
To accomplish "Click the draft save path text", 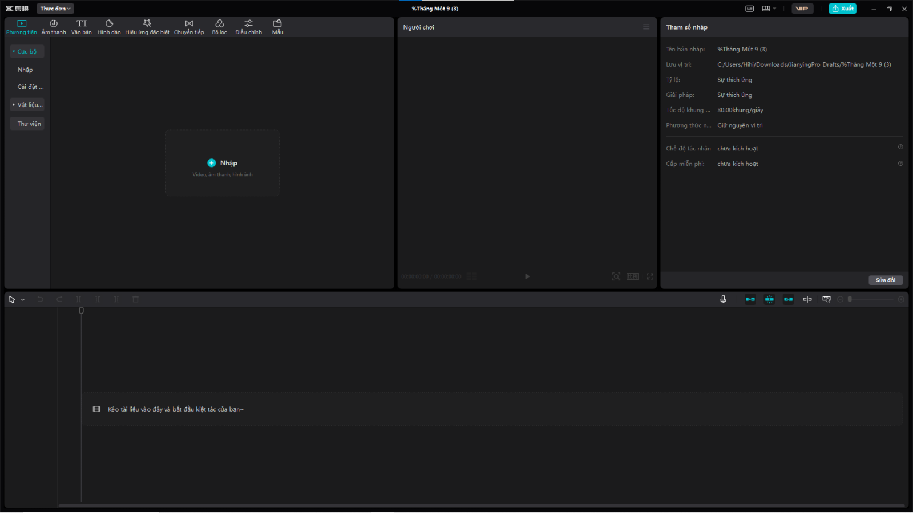I will [x=804, y=64].
